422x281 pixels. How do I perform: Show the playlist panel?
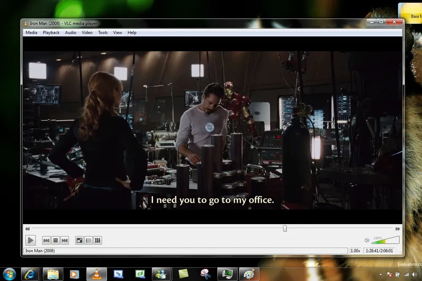pyautogui.click(x=89, y=240)
